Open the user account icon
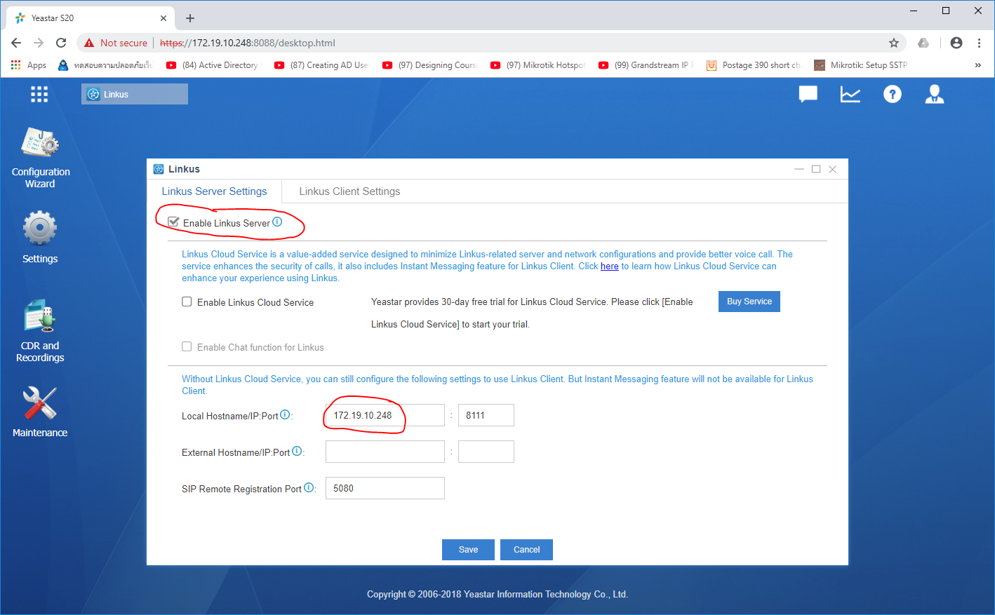This screenshot has width=995, height=615. 935,94
